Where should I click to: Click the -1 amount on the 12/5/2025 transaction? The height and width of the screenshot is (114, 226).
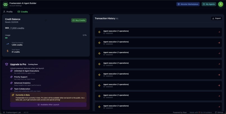pyautogui.click(x=219, y=32)
